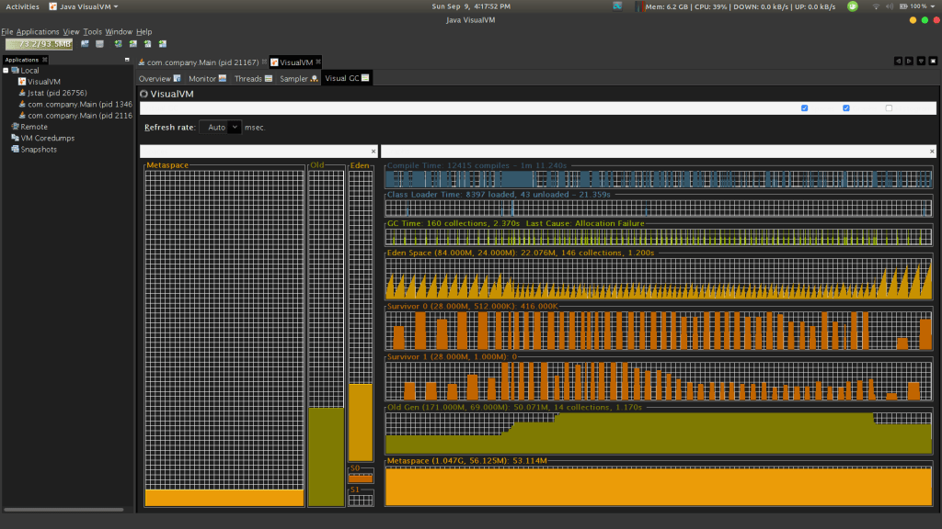Close the VisualVM document tab

click(317, 62)
